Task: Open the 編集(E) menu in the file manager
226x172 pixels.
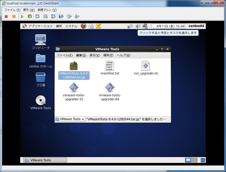Action: point(81,55)
